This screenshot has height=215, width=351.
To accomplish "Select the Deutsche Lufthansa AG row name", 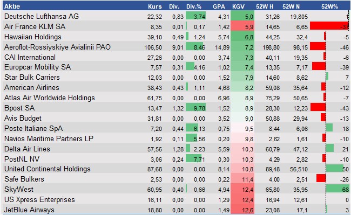I will (42, 16).
